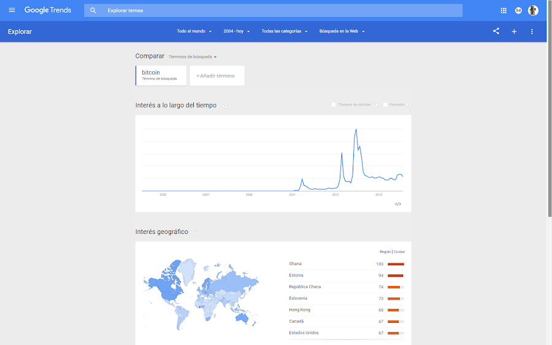The height and width of the screenshot is (345, 552).
Task: Open the Términos de búsqueda dropdown
Action: pyautogui.click(x=192, y=56)
